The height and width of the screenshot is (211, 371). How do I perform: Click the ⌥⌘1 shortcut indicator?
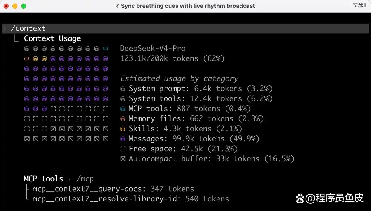click(359, 6)
